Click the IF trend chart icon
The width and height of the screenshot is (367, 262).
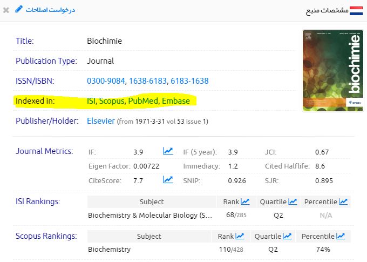[168, 151]
